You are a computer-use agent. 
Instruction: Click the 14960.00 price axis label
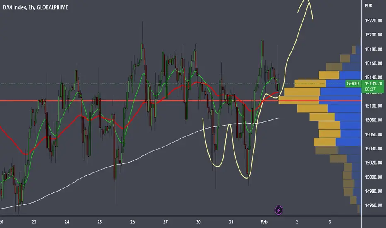(374, 205)
